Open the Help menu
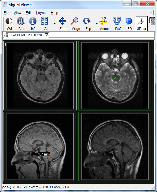Screen dimensions: 157x192 tap(54, 13)
